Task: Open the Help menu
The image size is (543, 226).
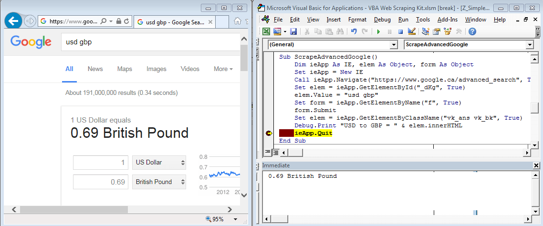Action: click(500, 20)
